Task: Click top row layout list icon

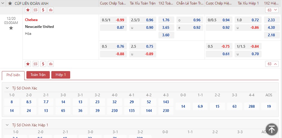Action: 36,10
